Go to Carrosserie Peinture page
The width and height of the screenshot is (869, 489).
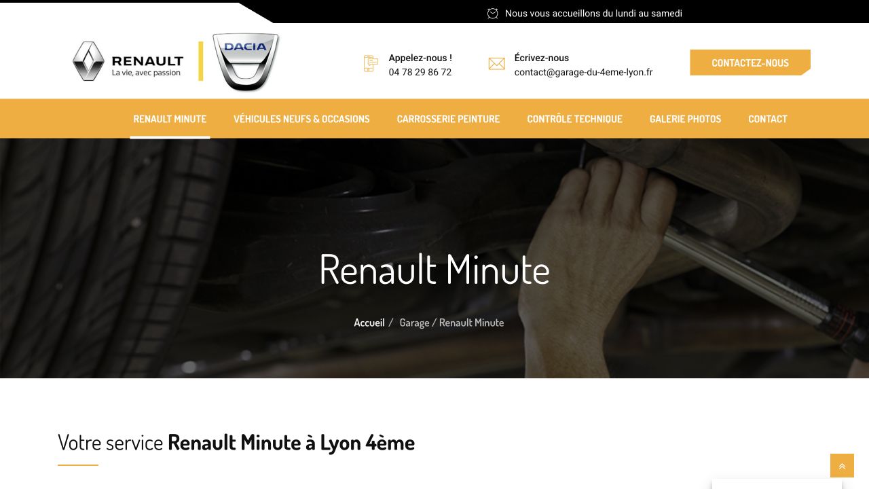tap(448, 119)
